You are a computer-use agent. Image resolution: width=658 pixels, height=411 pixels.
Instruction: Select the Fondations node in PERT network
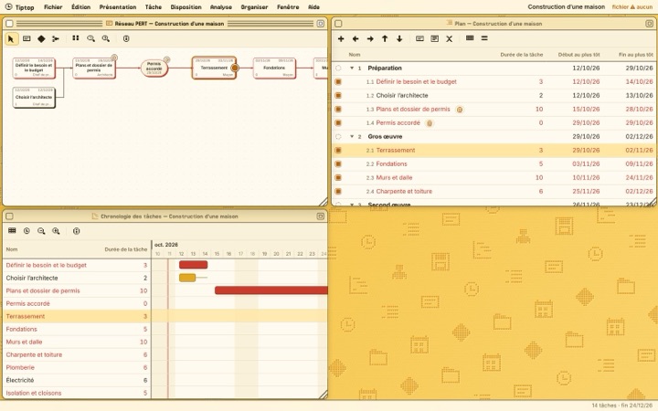(x=274, y=68)
